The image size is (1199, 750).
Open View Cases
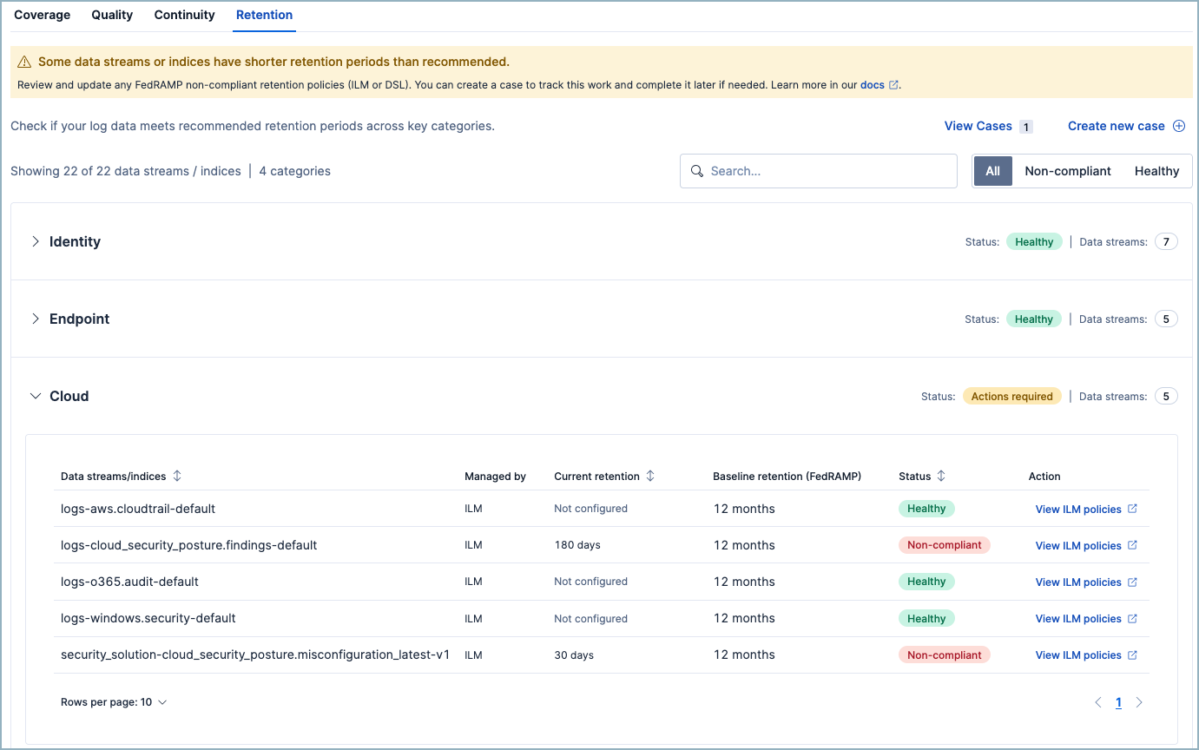click(978, 126)
